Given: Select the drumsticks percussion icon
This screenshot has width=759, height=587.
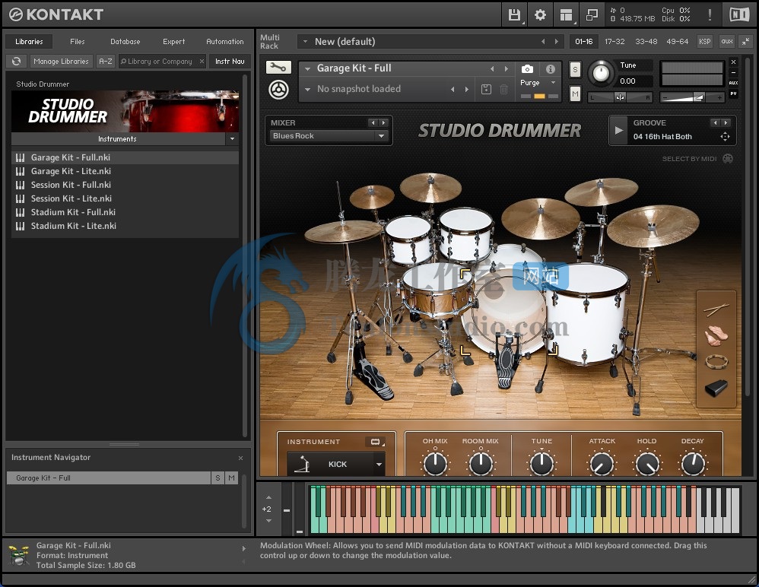Looking at the screenshot, I should tap(716, 309).
